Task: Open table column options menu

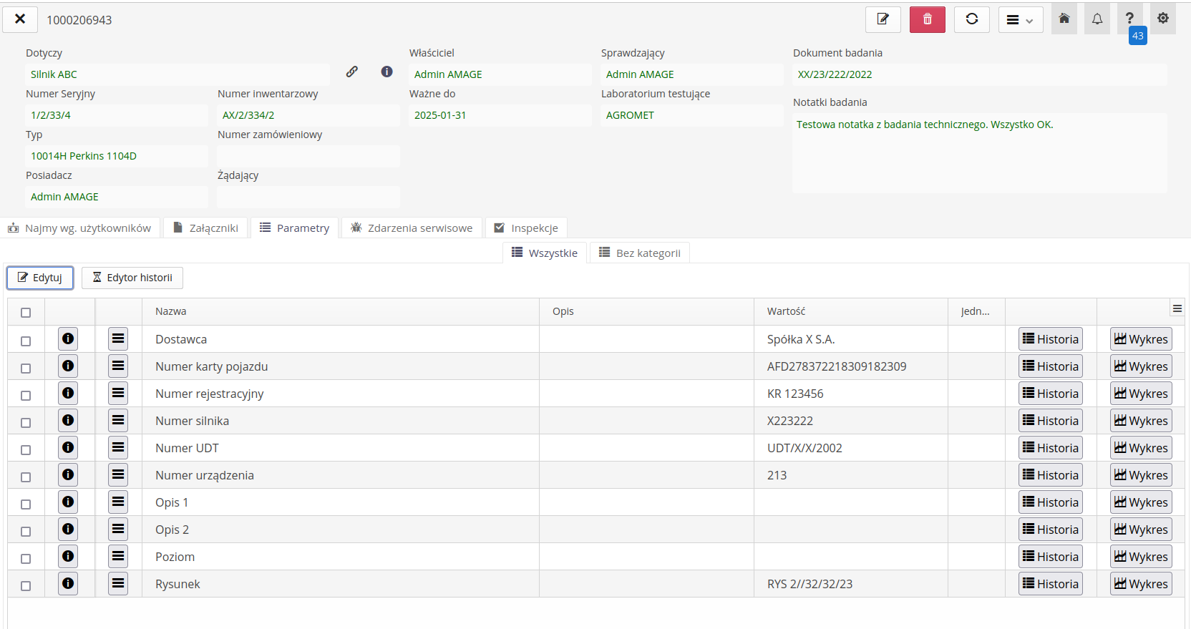Action: point(1177,308)
